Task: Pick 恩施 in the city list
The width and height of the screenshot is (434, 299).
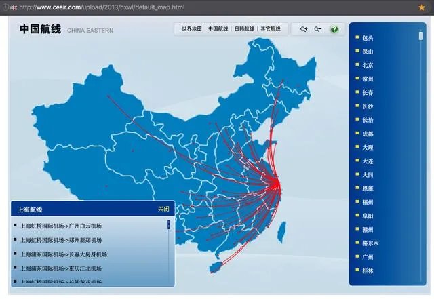Action: click(x=368, y=188)
